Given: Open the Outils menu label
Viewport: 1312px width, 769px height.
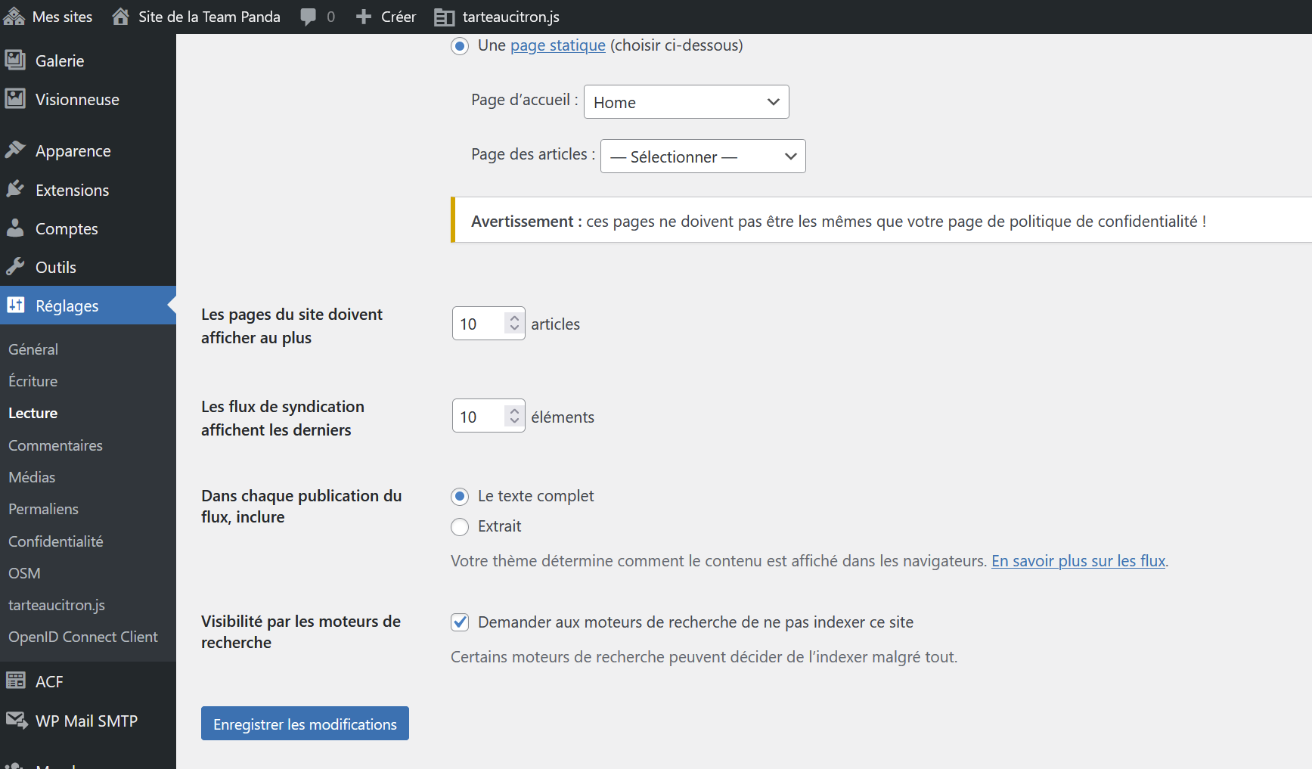Looking at the screenshot, I should pos(56,267).
